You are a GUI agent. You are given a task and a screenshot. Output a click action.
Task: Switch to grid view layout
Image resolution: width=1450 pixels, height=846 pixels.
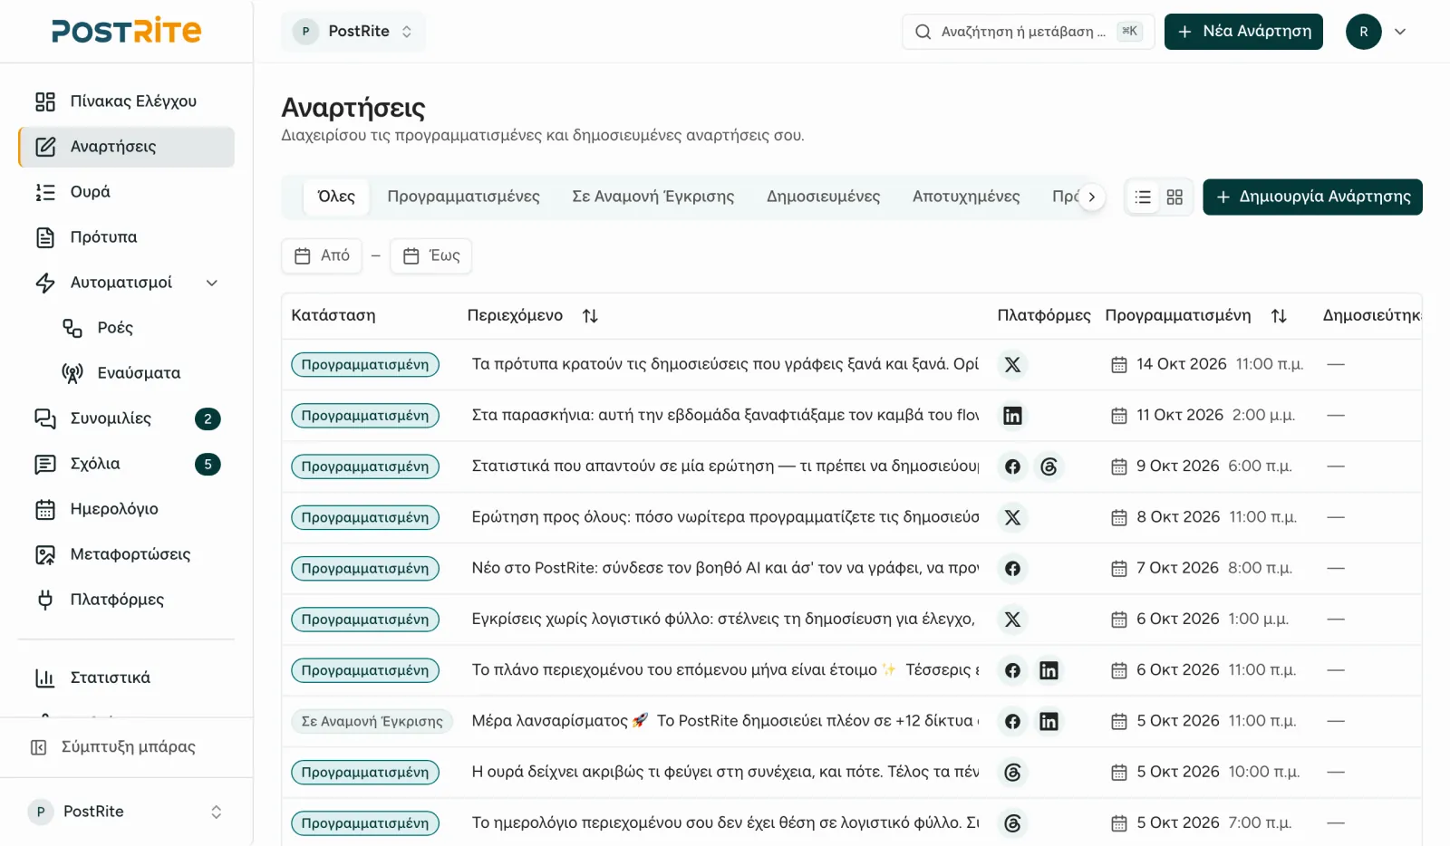[1174, 197]
